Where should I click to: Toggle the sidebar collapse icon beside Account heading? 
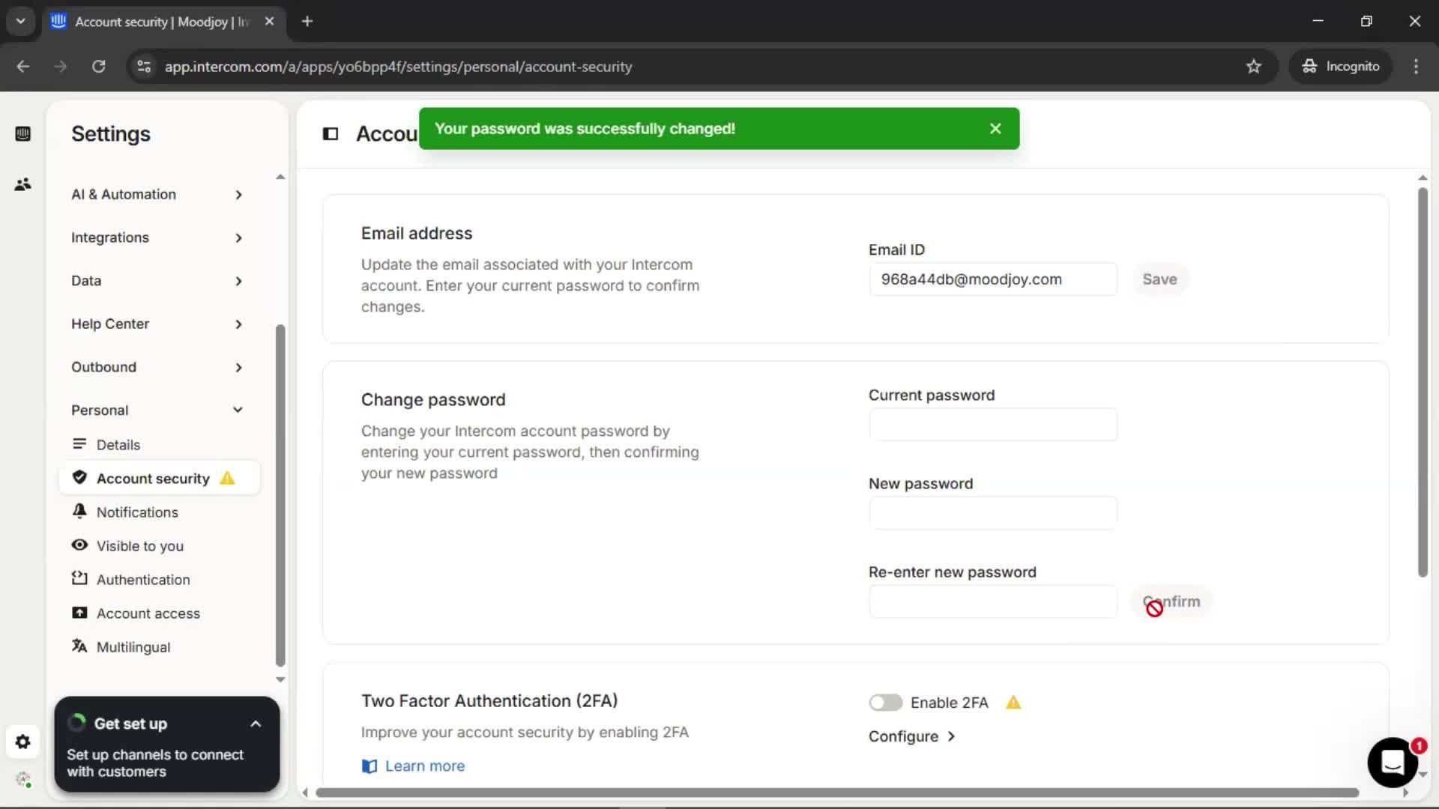(331, 134)
